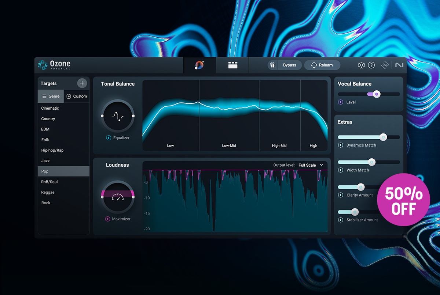Click the iZotope logo icon
The image size is (440, 295).
(385, 65)
